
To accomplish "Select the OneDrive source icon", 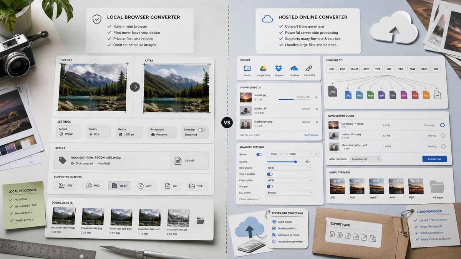I will (x=294, y=68).
